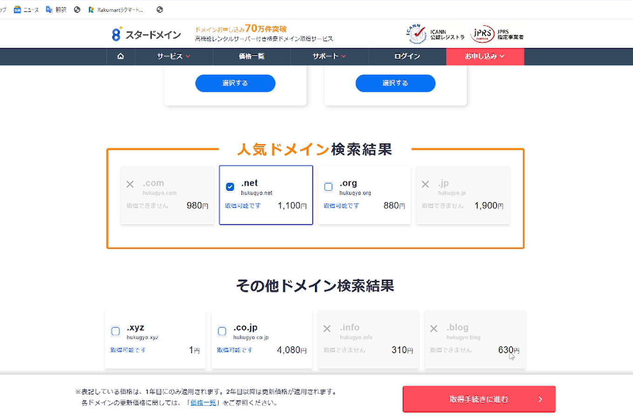Image resolution: width=633 pixels, height=419 pixels.
Task: Click 取得手続きに進む button
Action: (479, 399)
